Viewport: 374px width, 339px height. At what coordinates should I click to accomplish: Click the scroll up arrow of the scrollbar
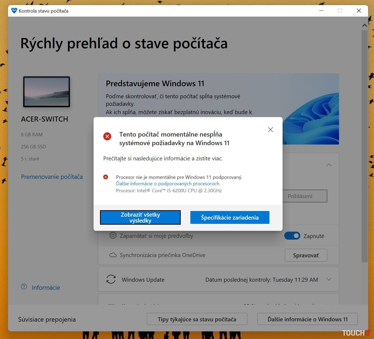[x=364, y=25]
